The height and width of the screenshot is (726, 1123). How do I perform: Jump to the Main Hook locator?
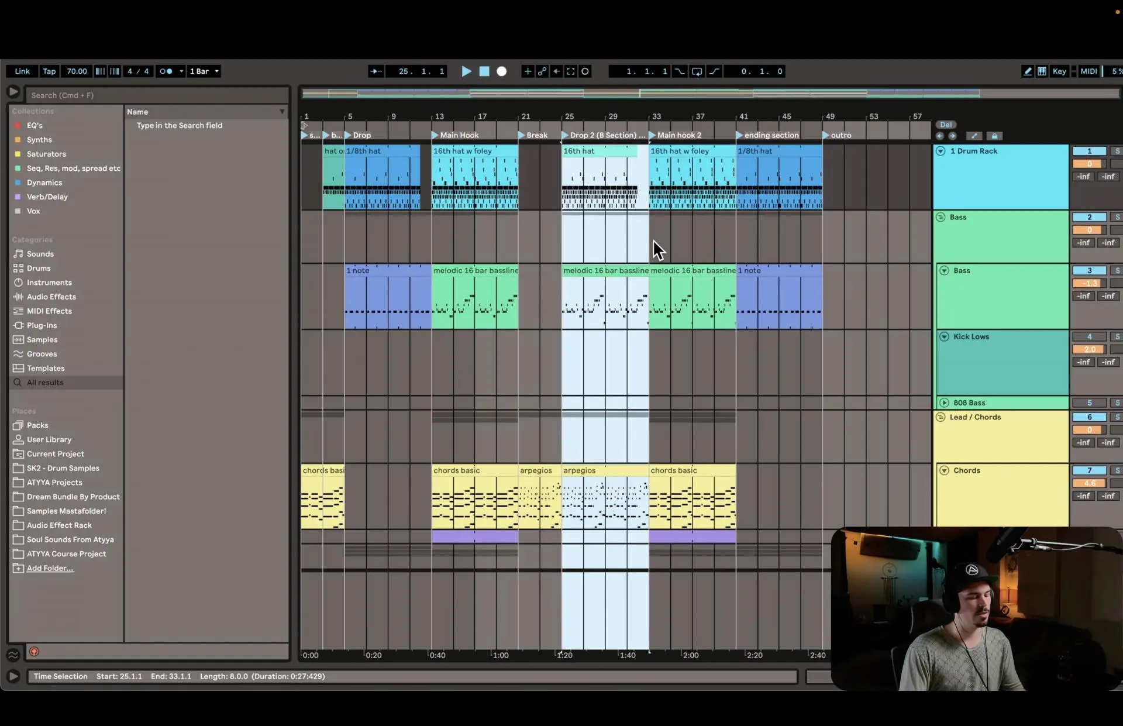click(x=435, y=135)
